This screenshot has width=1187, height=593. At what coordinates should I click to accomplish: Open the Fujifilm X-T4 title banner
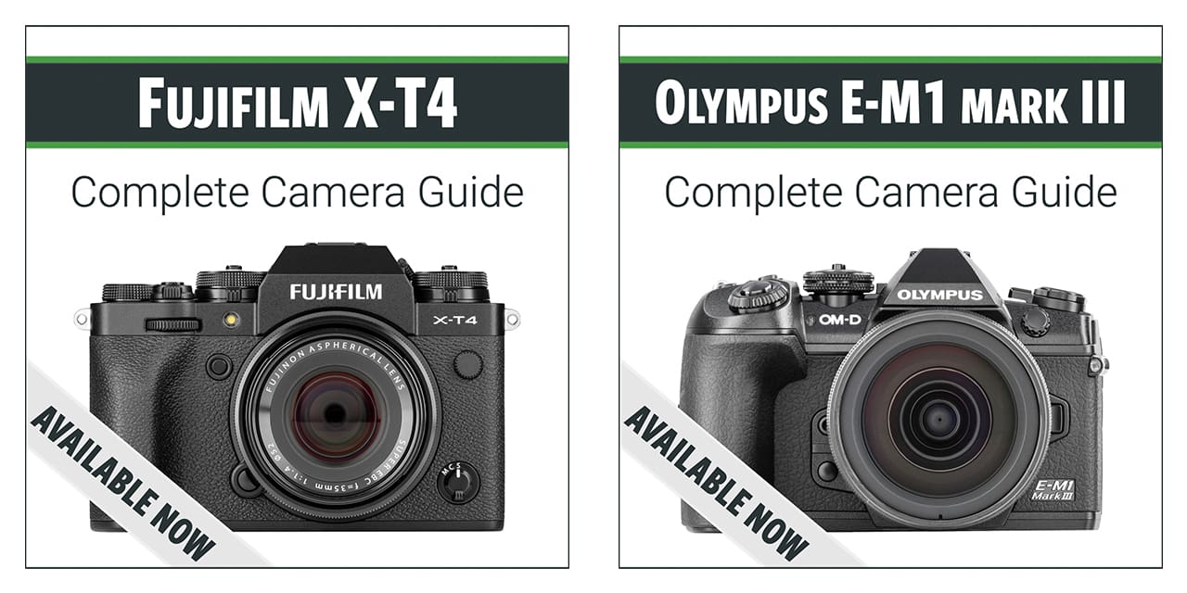pos(297,103)
